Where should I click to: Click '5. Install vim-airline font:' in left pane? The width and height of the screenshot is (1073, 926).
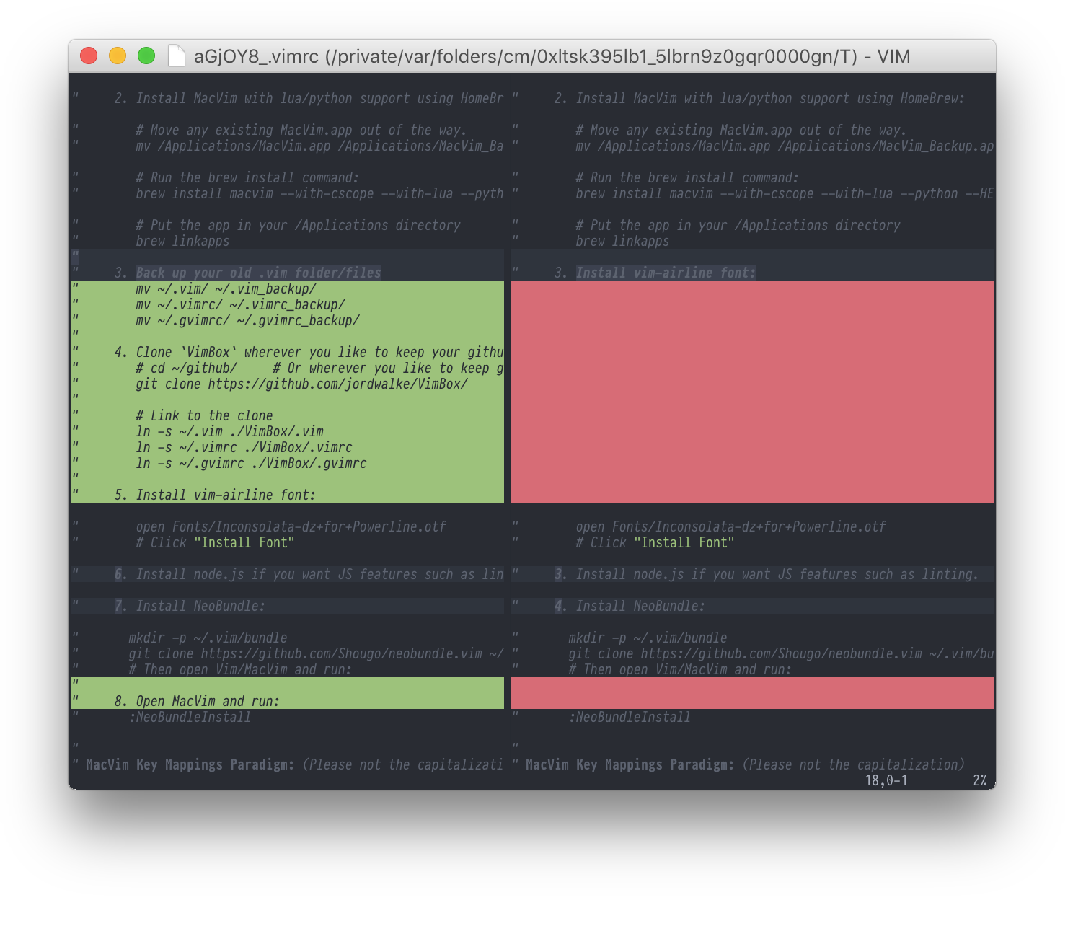pos(215,495)
